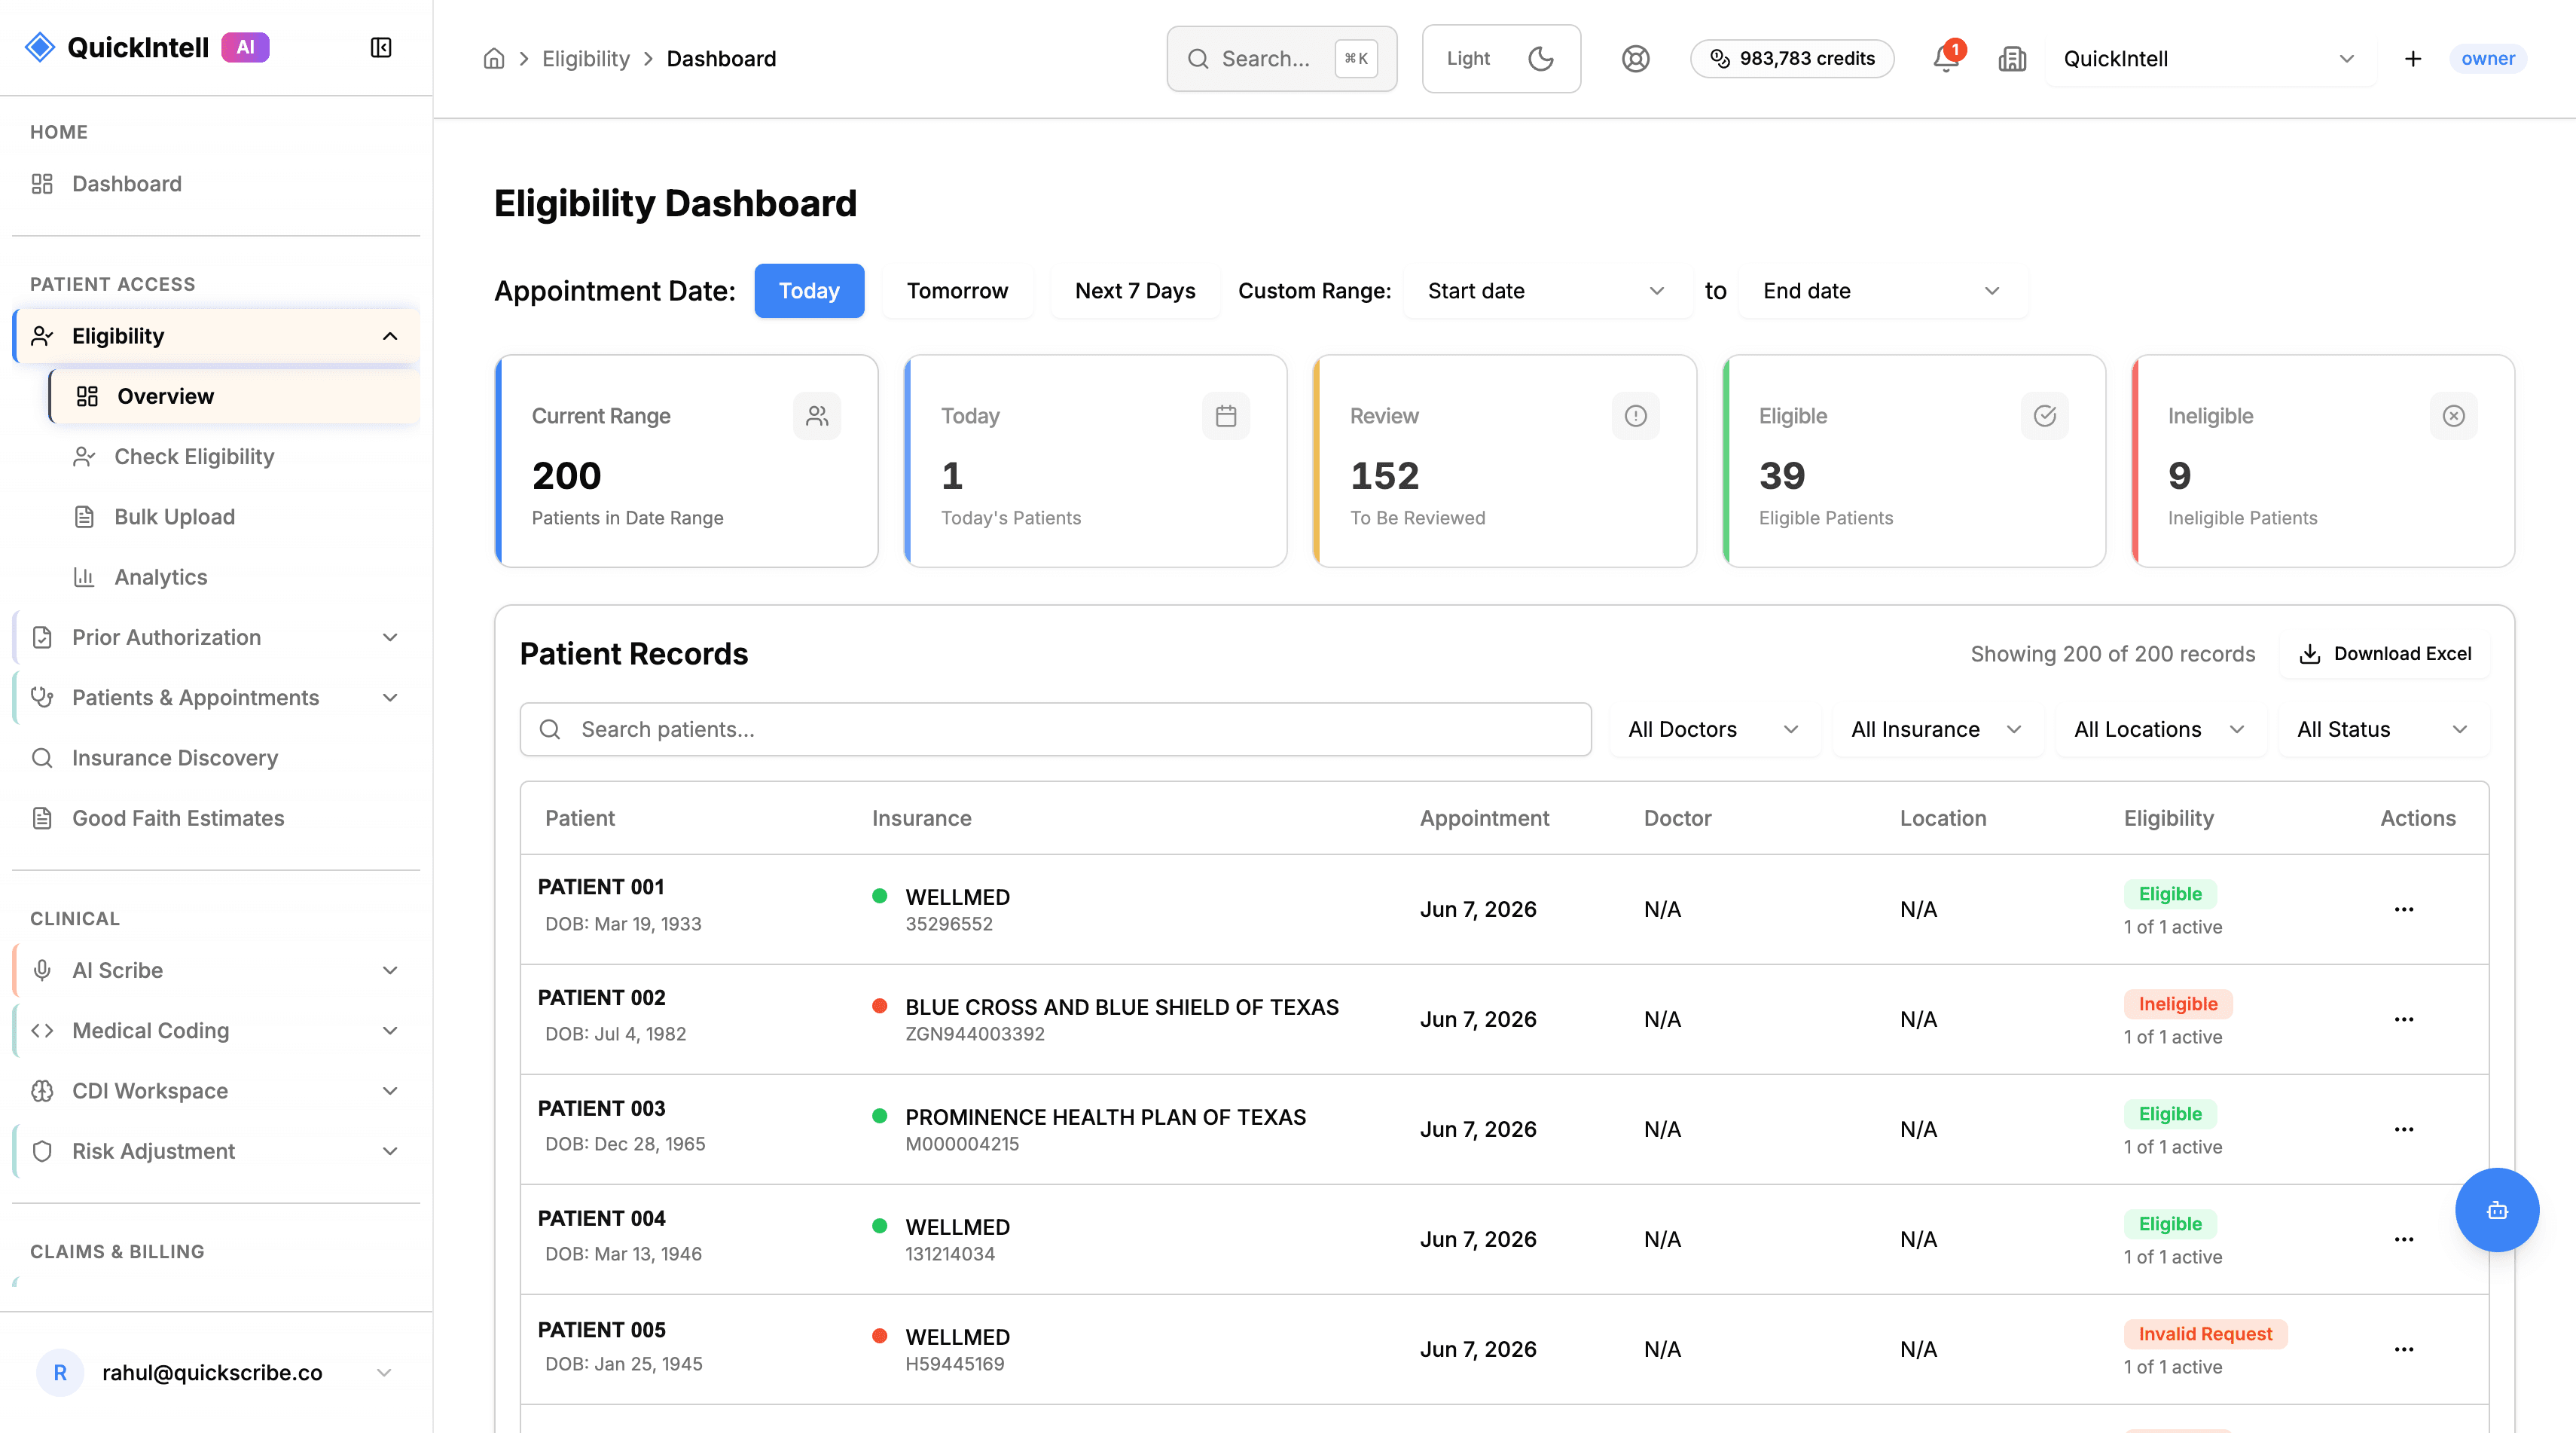This screenshot has width=2576, height=1433.
Task: Click the global Search box
Action: [x=1282, y=59]
